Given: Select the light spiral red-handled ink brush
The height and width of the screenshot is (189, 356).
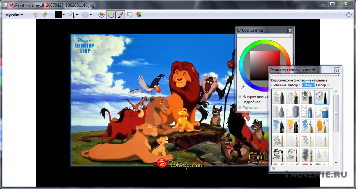Looking at the screenshot, I should coord(293,155).
